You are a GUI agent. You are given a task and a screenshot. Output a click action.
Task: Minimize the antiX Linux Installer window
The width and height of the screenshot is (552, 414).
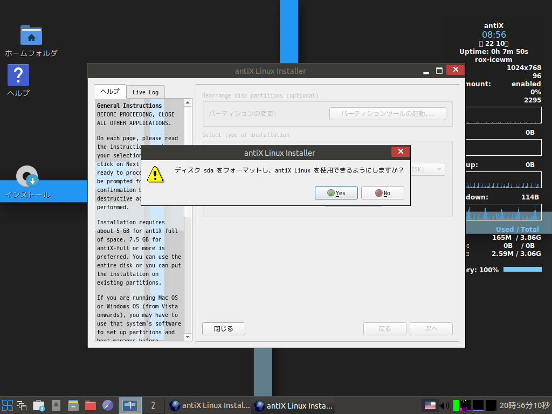click(x=426, y=71)
